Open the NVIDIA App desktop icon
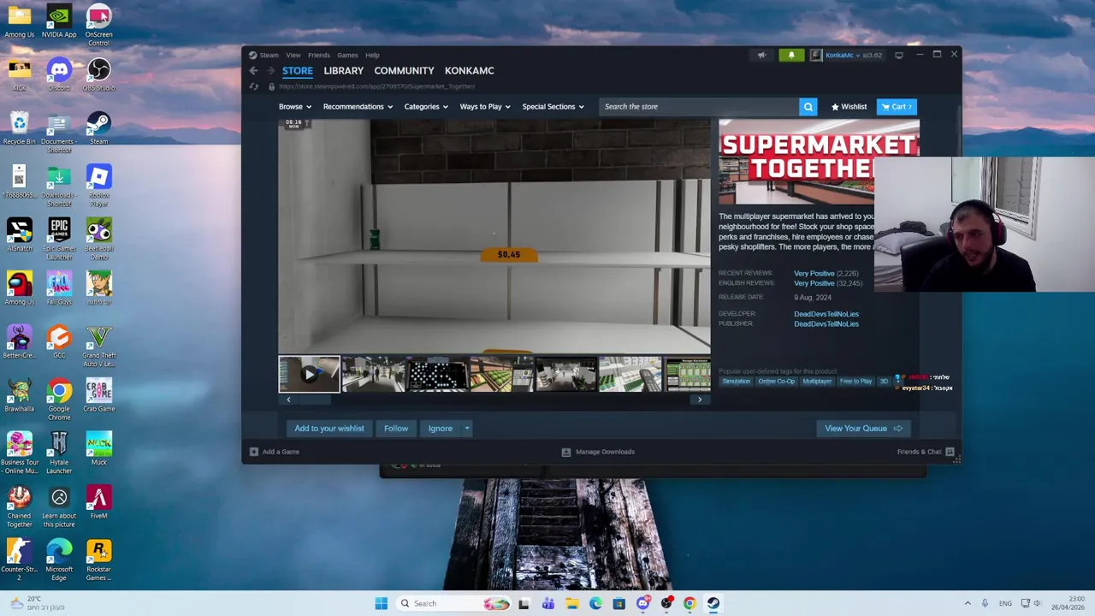Image resolution: width=1095 pixels, height=616 pixels. [x=59, y=21]
